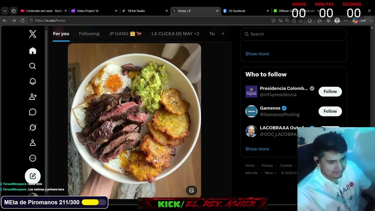Image resolution: width=375 pixels, height=211 pixels.
Task: Open Copilot Chat in the toolbar
Action: click(x=359, y=21)
